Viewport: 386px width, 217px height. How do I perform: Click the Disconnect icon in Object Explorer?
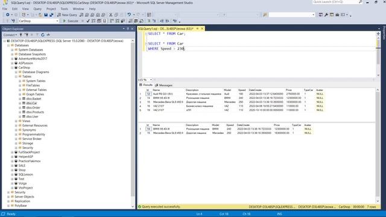point(27,35)
